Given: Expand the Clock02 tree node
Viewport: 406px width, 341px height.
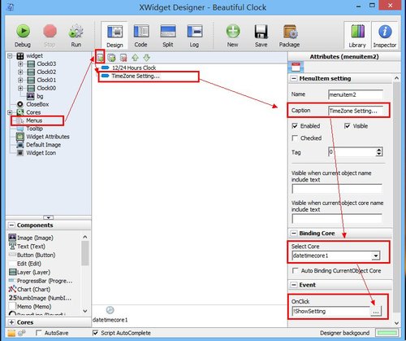Looking at the screenshot, I should coord(20,72).
